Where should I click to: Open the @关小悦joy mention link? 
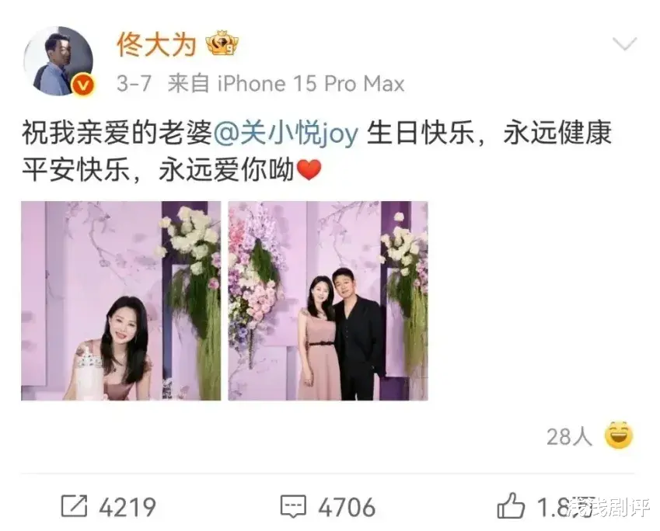[x=286, y=134]
